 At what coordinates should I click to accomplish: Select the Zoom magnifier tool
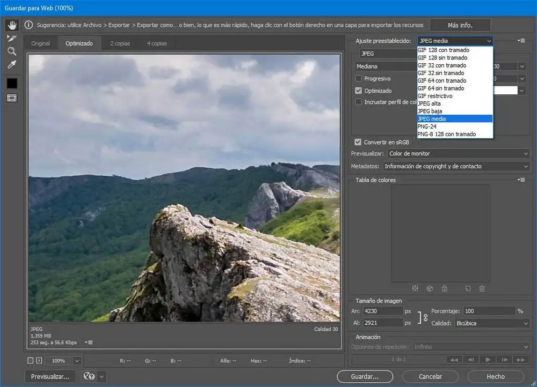[12, 51]
